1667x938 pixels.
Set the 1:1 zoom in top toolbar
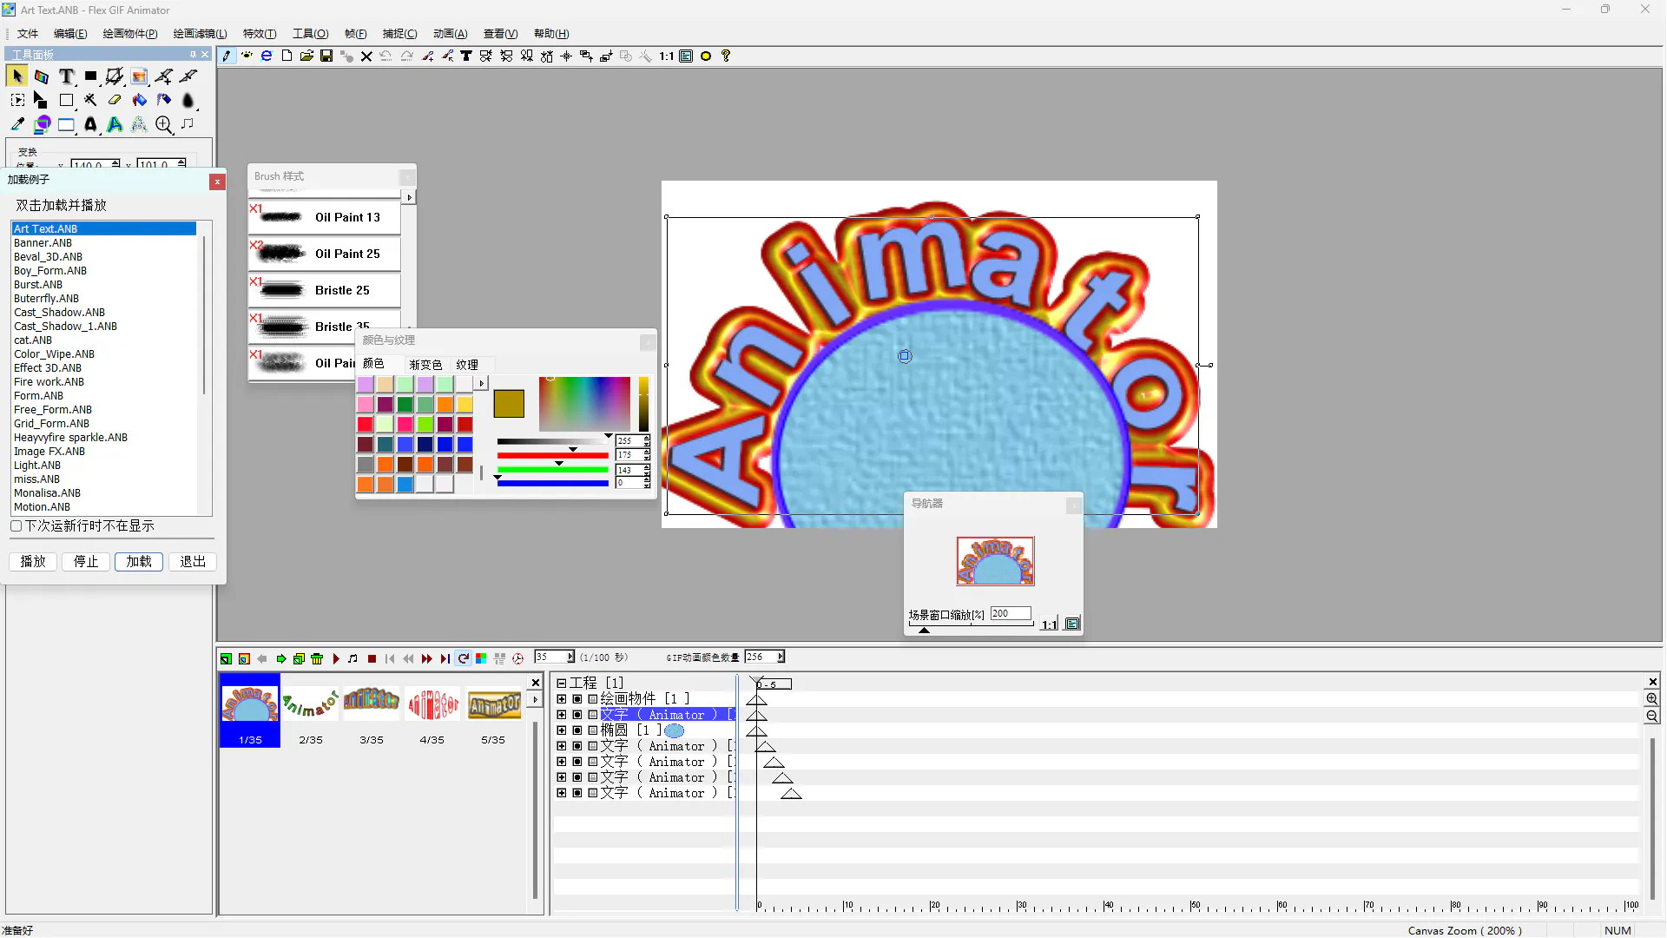666,56
